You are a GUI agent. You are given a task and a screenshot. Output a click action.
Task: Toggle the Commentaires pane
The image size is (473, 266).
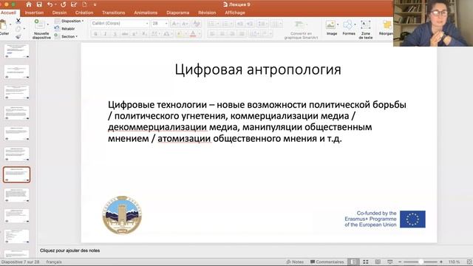click(327, 262)
